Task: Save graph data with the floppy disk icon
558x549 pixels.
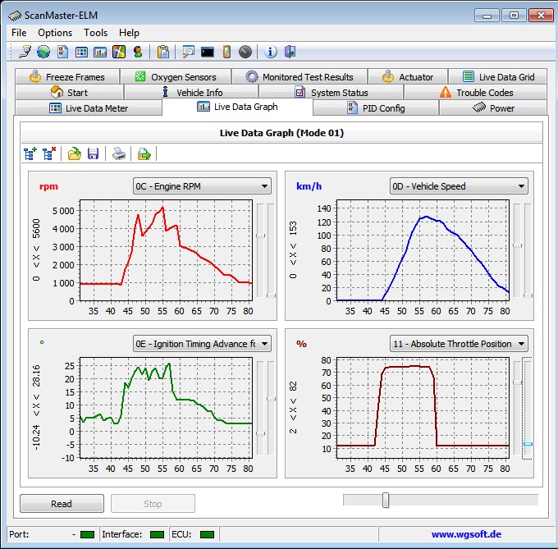Action: [93, 153]
